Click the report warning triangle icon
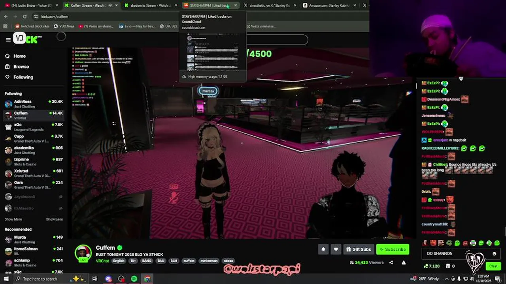Image resolution: width=506 pixels, height=284 pixels. click(404, 262)
